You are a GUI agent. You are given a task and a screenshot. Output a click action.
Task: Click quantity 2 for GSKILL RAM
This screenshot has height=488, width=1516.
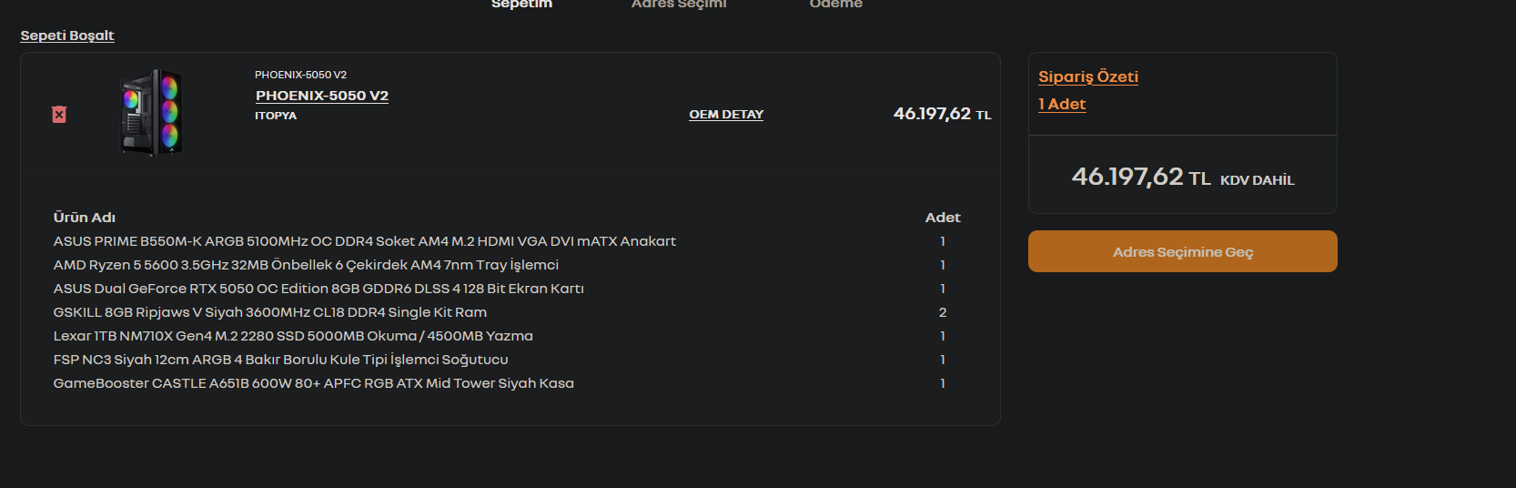coord(943,312)
